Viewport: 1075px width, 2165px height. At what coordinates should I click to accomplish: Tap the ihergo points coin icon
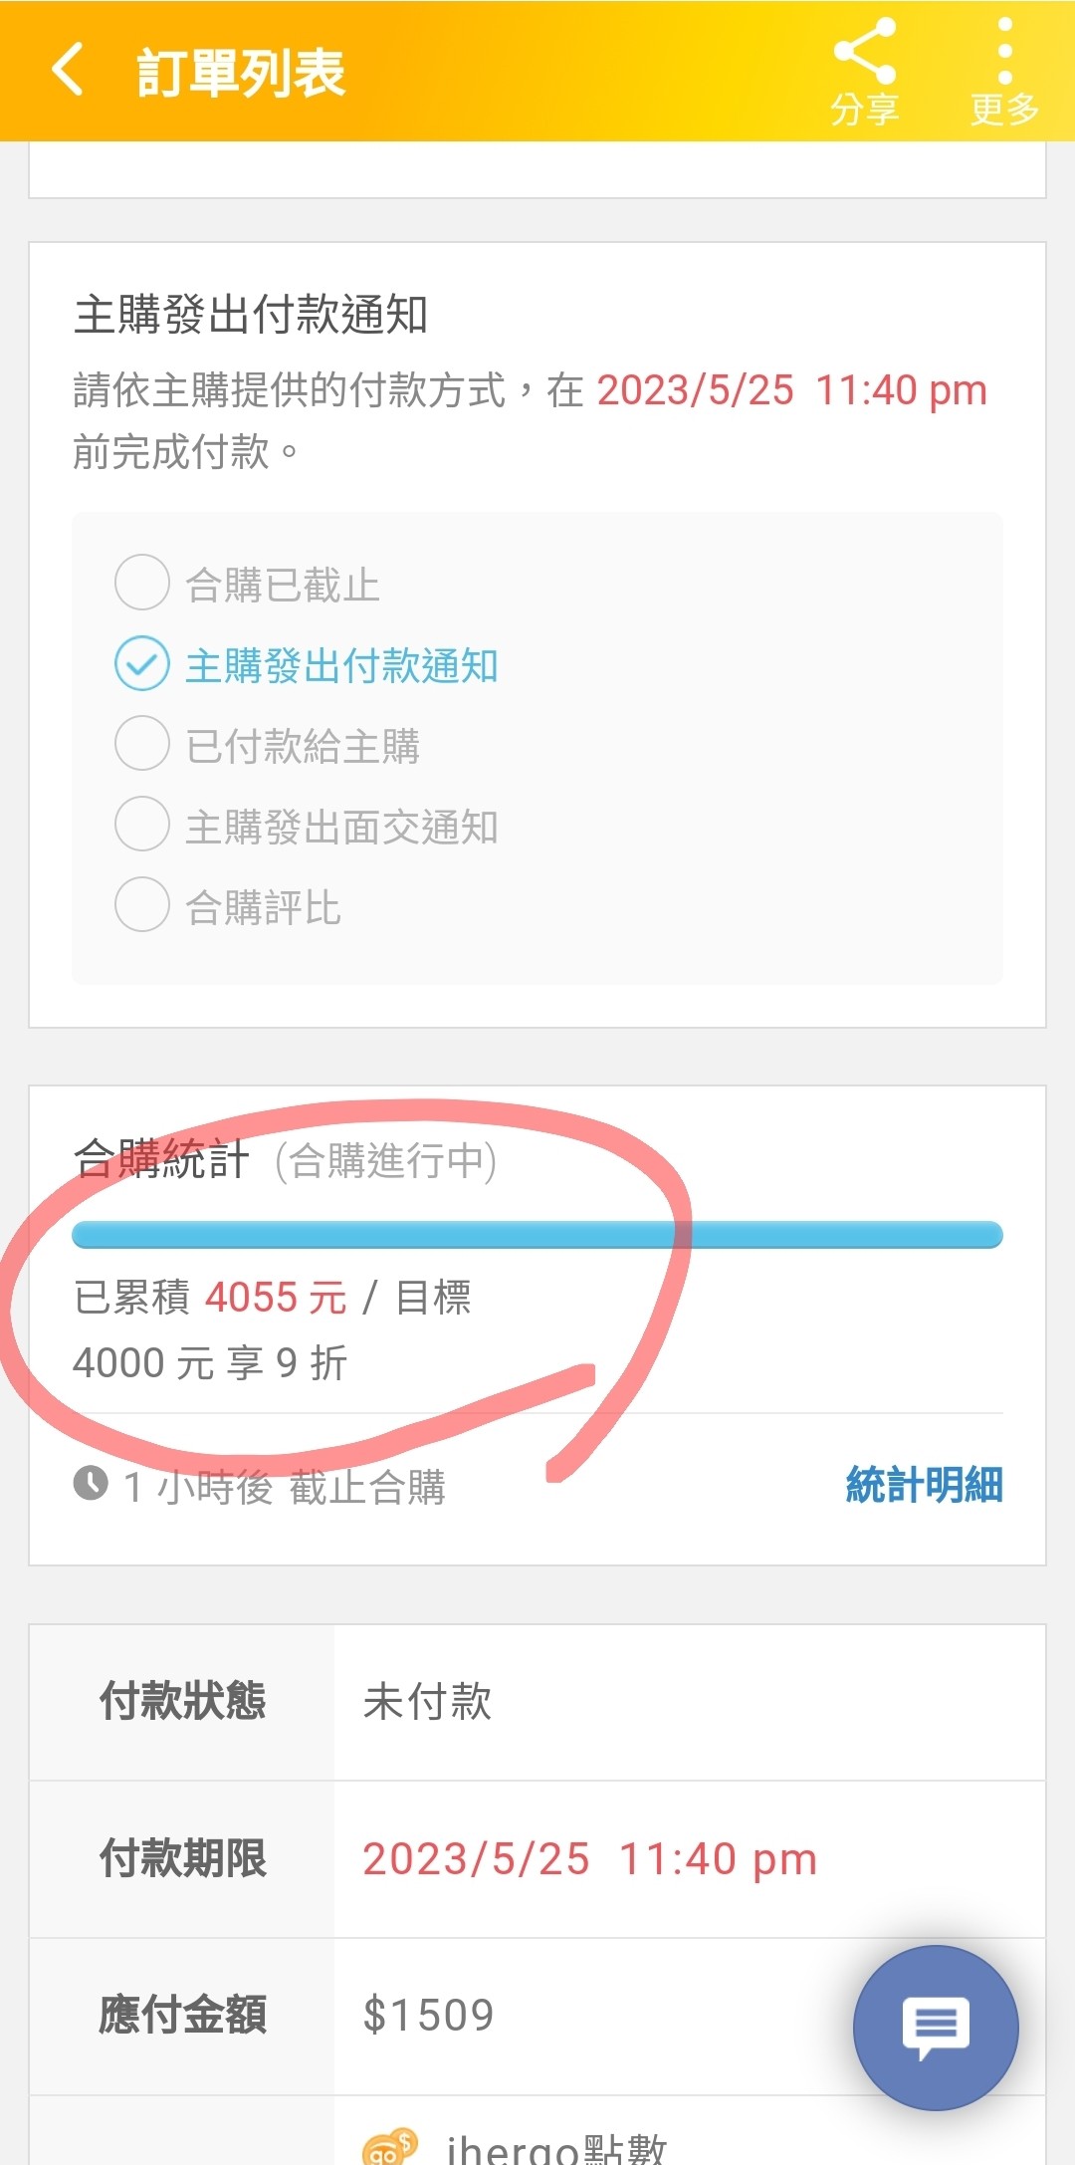tap(389, 2146)
